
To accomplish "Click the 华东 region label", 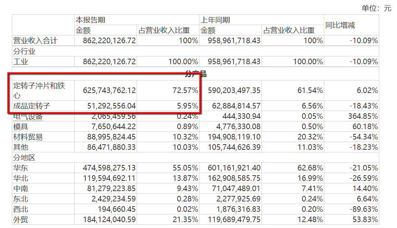I will tap(21, 168).
